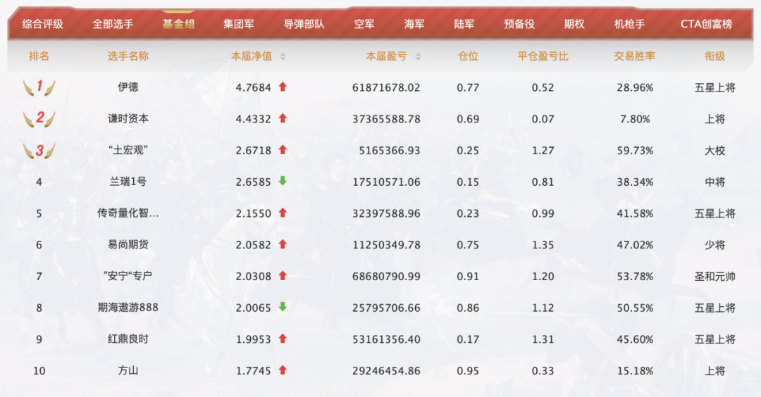This screenshot has height=397, width=761.
Task: Click the 选手名称 column header
Action: click(x=128, y=56)
